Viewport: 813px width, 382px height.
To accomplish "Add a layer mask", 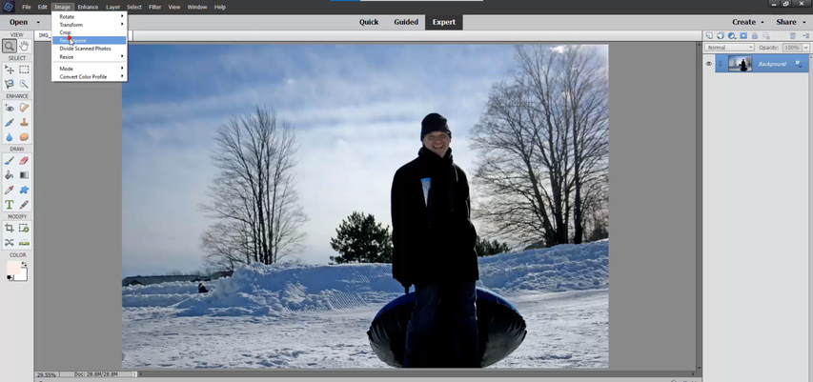I will point(743,36).
